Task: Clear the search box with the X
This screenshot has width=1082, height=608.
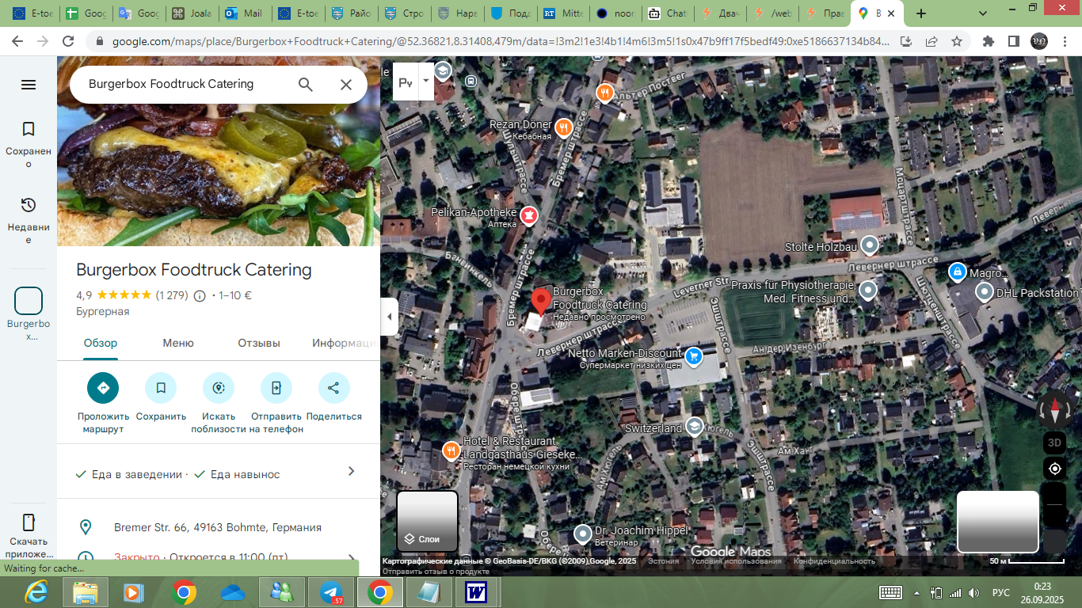Action: coord(346,85)
